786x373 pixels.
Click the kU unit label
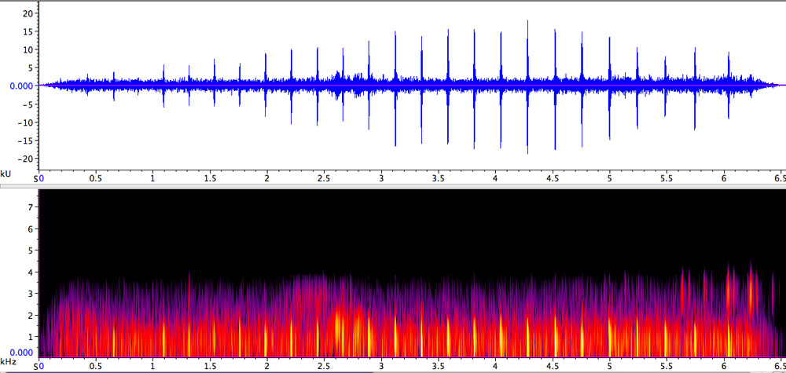[5, 174]
